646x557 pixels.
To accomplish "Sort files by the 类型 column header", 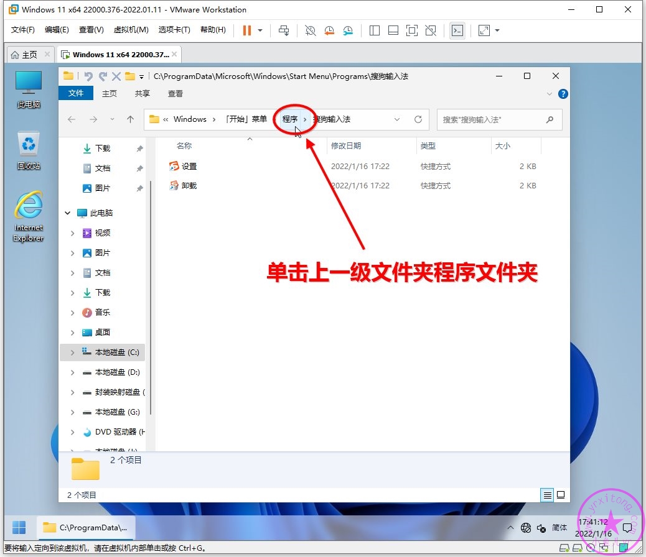I will pyautogui.click(x=428, y=145).
